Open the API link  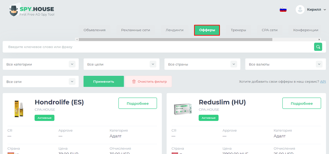(x=323, y=82)
